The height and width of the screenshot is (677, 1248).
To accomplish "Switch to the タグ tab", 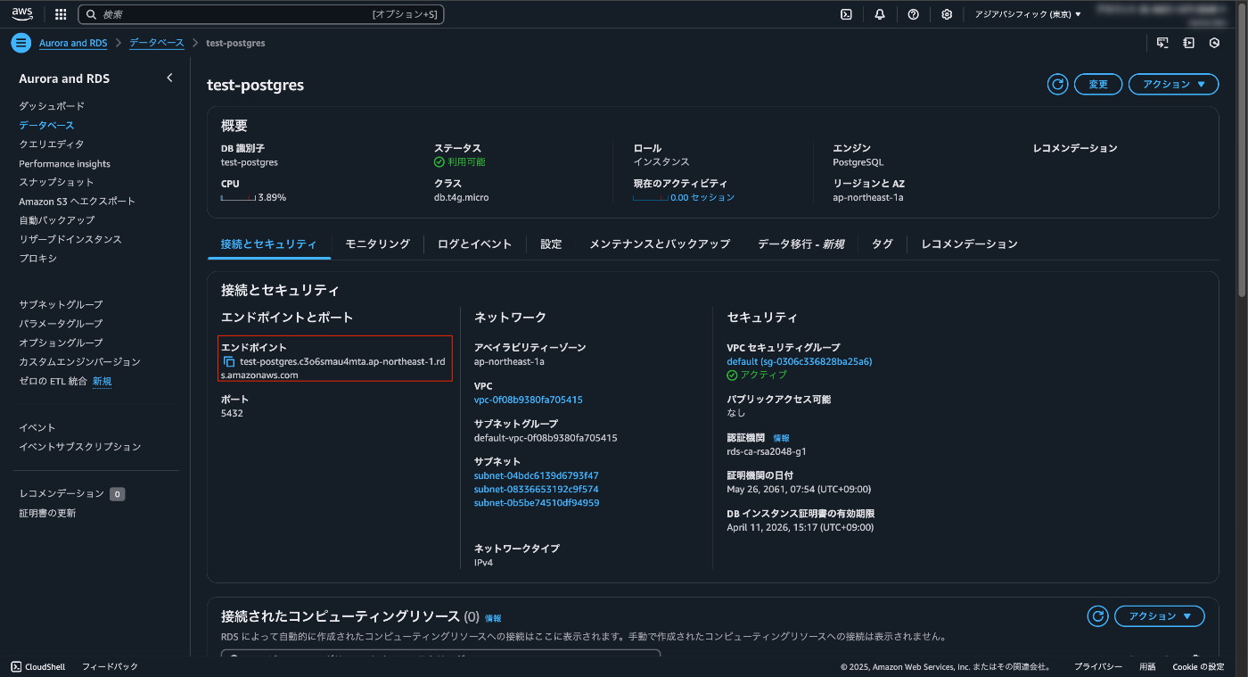I will coord(882,244).
